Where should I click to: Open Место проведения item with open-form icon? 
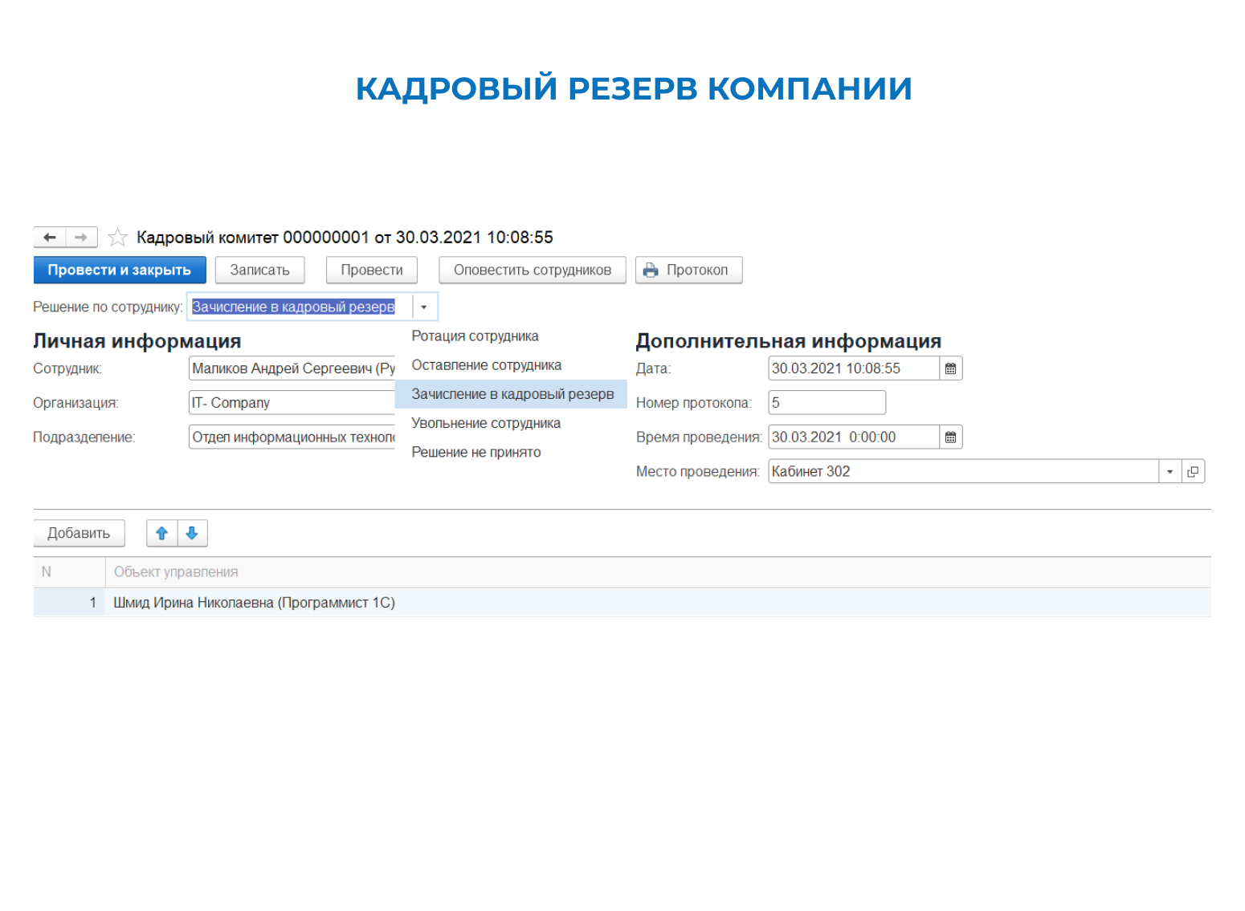pos(1193,472)
